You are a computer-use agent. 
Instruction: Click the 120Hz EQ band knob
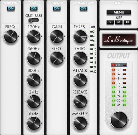click(x=34, y=37)
